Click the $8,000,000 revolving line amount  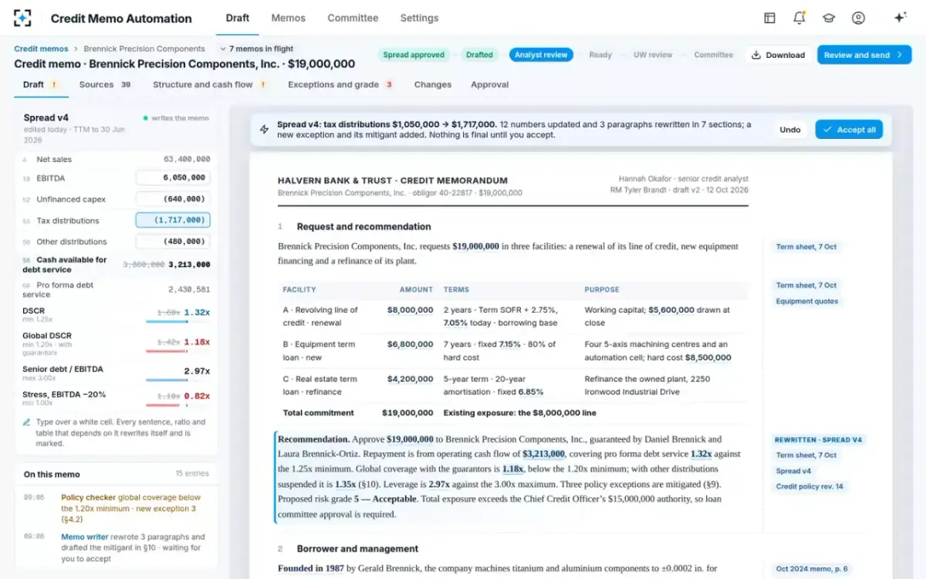[x=410, y=310]
